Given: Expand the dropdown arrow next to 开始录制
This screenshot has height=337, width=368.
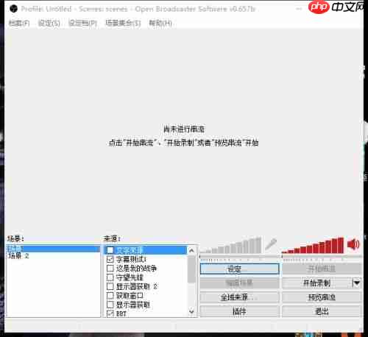Looking at the screenshot, I should 356,283.
